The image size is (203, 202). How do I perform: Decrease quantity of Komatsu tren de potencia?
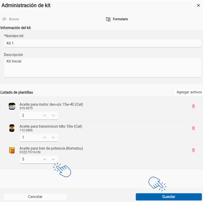pos(53,159)
